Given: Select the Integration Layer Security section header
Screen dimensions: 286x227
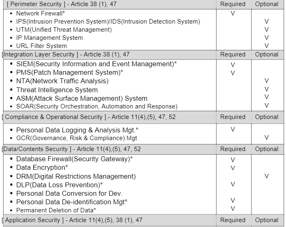Looking at the screenshot, I should tap(66, 54).
